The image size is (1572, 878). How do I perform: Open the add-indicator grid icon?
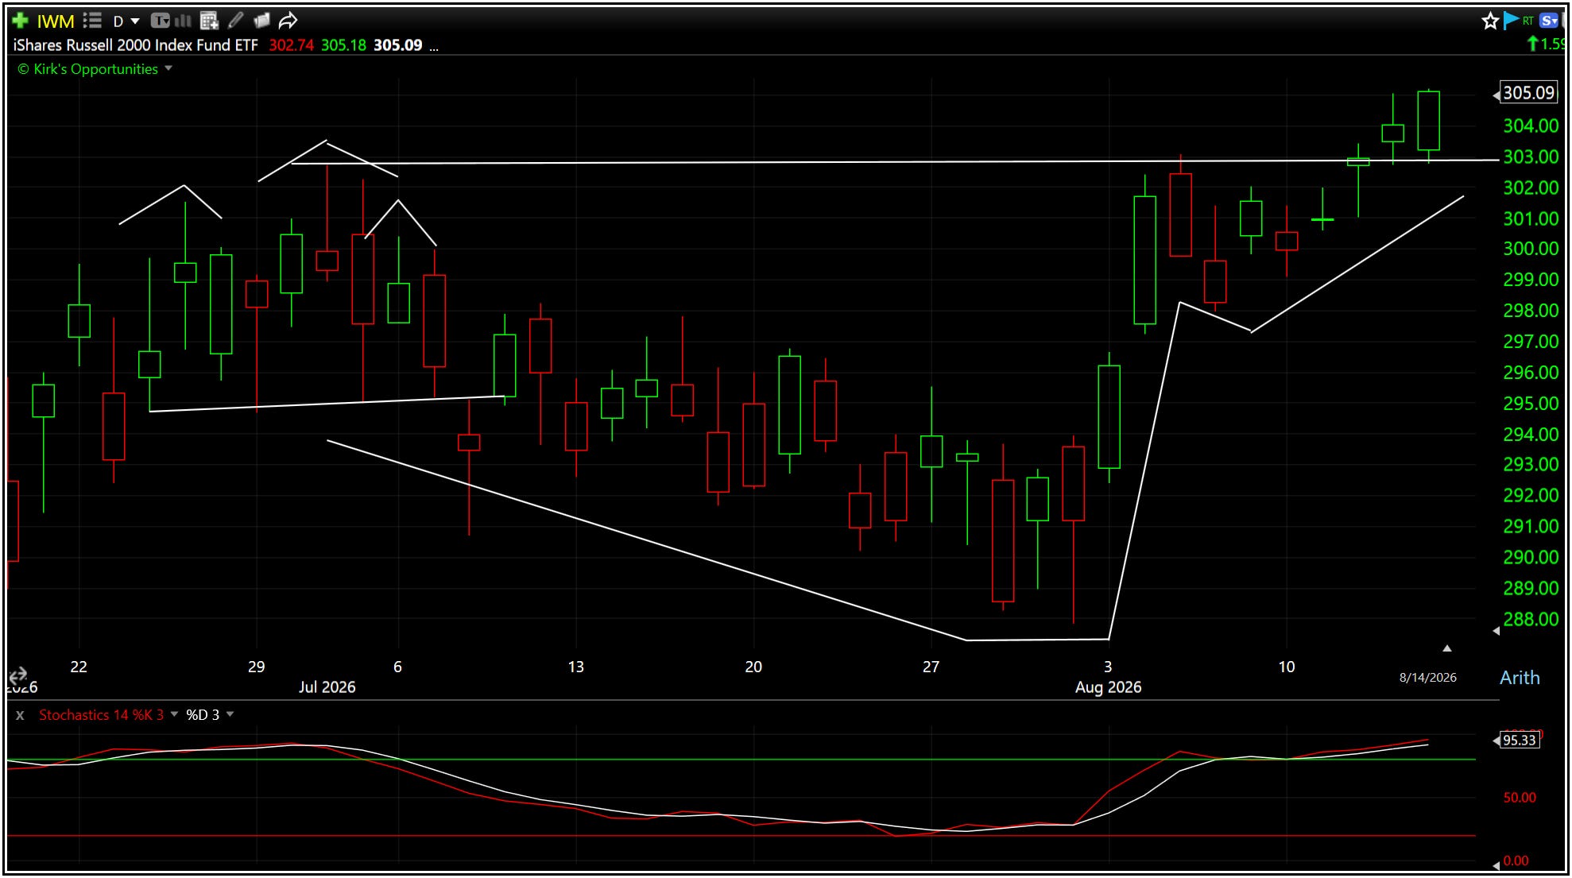click(209, 21)
